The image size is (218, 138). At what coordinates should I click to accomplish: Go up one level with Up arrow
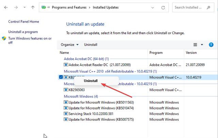click(33, 7)
